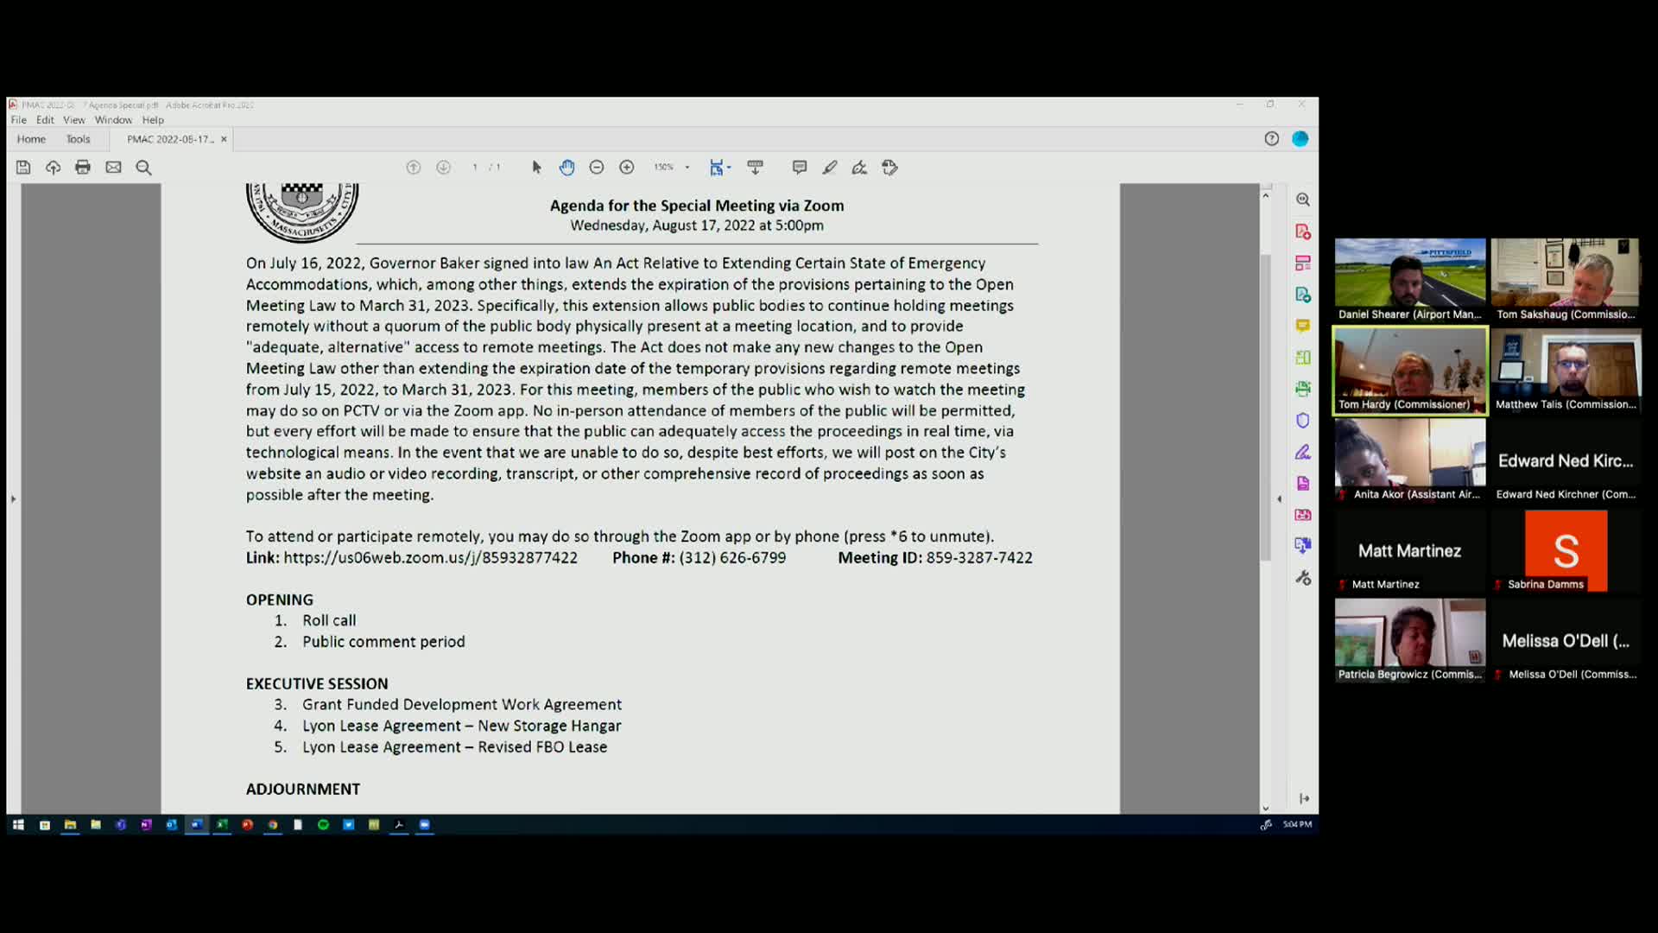Open Fill & Sign tool in right pane
This screenshot has height=933, width=1658.
(1303, 452)
